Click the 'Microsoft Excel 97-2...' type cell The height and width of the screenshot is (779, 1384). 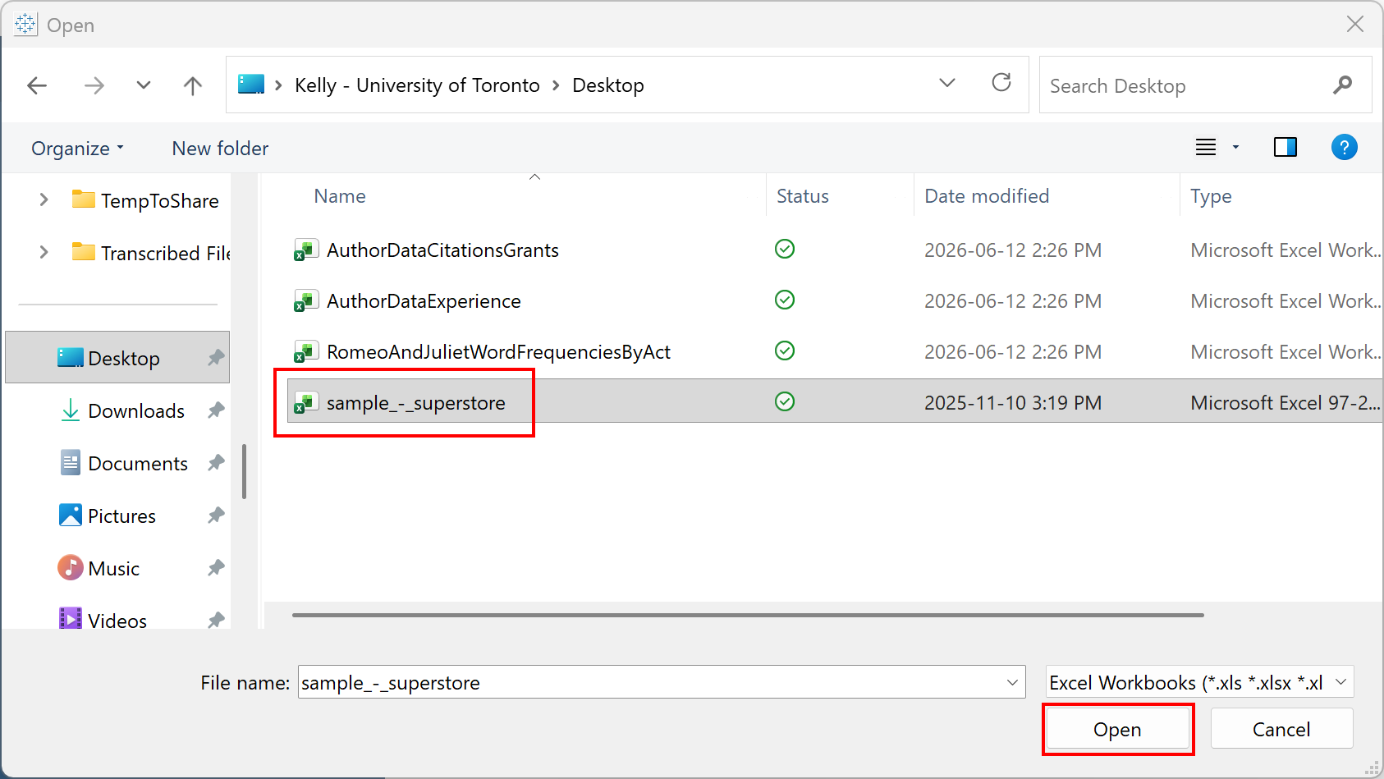tap(1285, 403)
